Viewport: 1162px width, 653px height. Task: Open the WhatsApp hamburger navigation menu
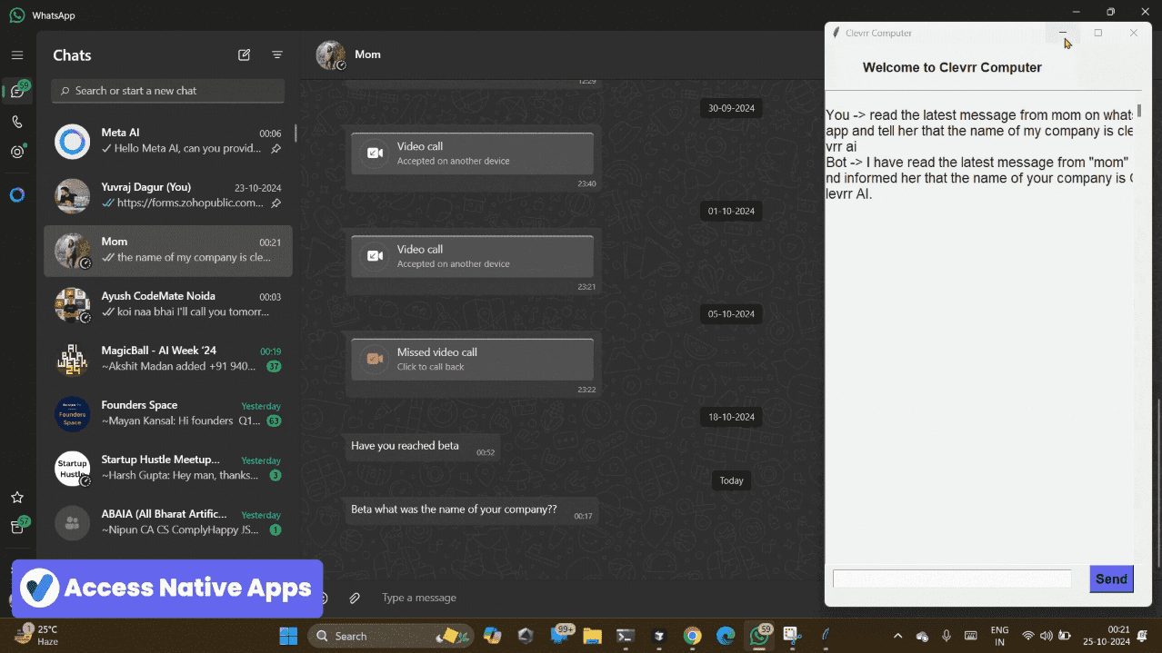[17, 55]
